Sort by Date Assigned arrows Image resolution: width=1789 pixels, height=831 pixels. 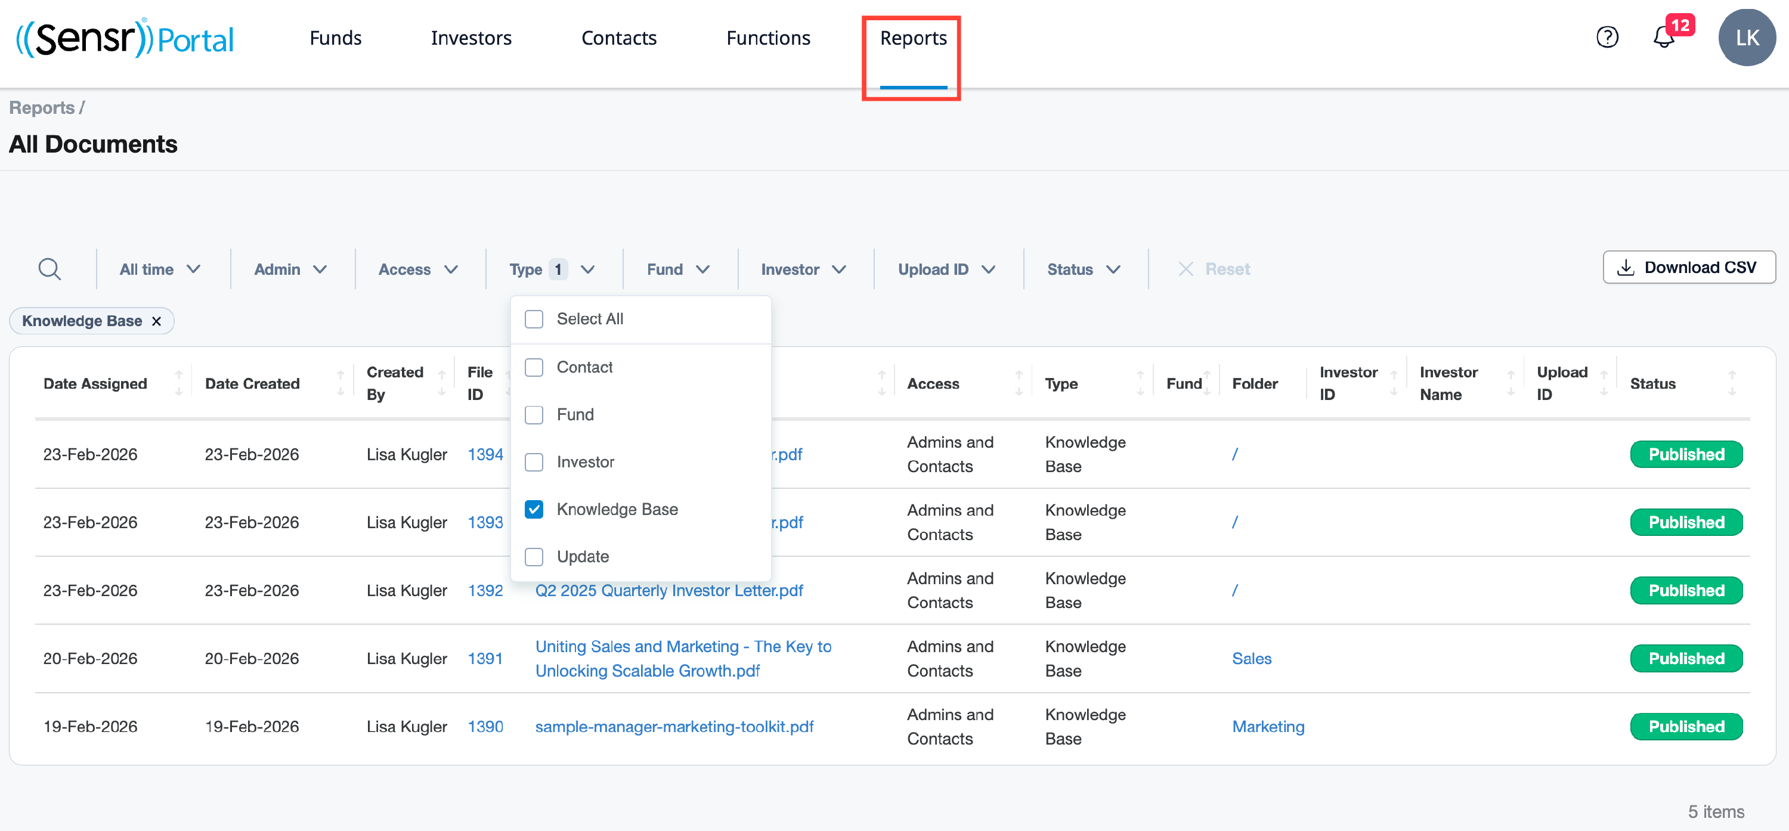tap(178, 383)
